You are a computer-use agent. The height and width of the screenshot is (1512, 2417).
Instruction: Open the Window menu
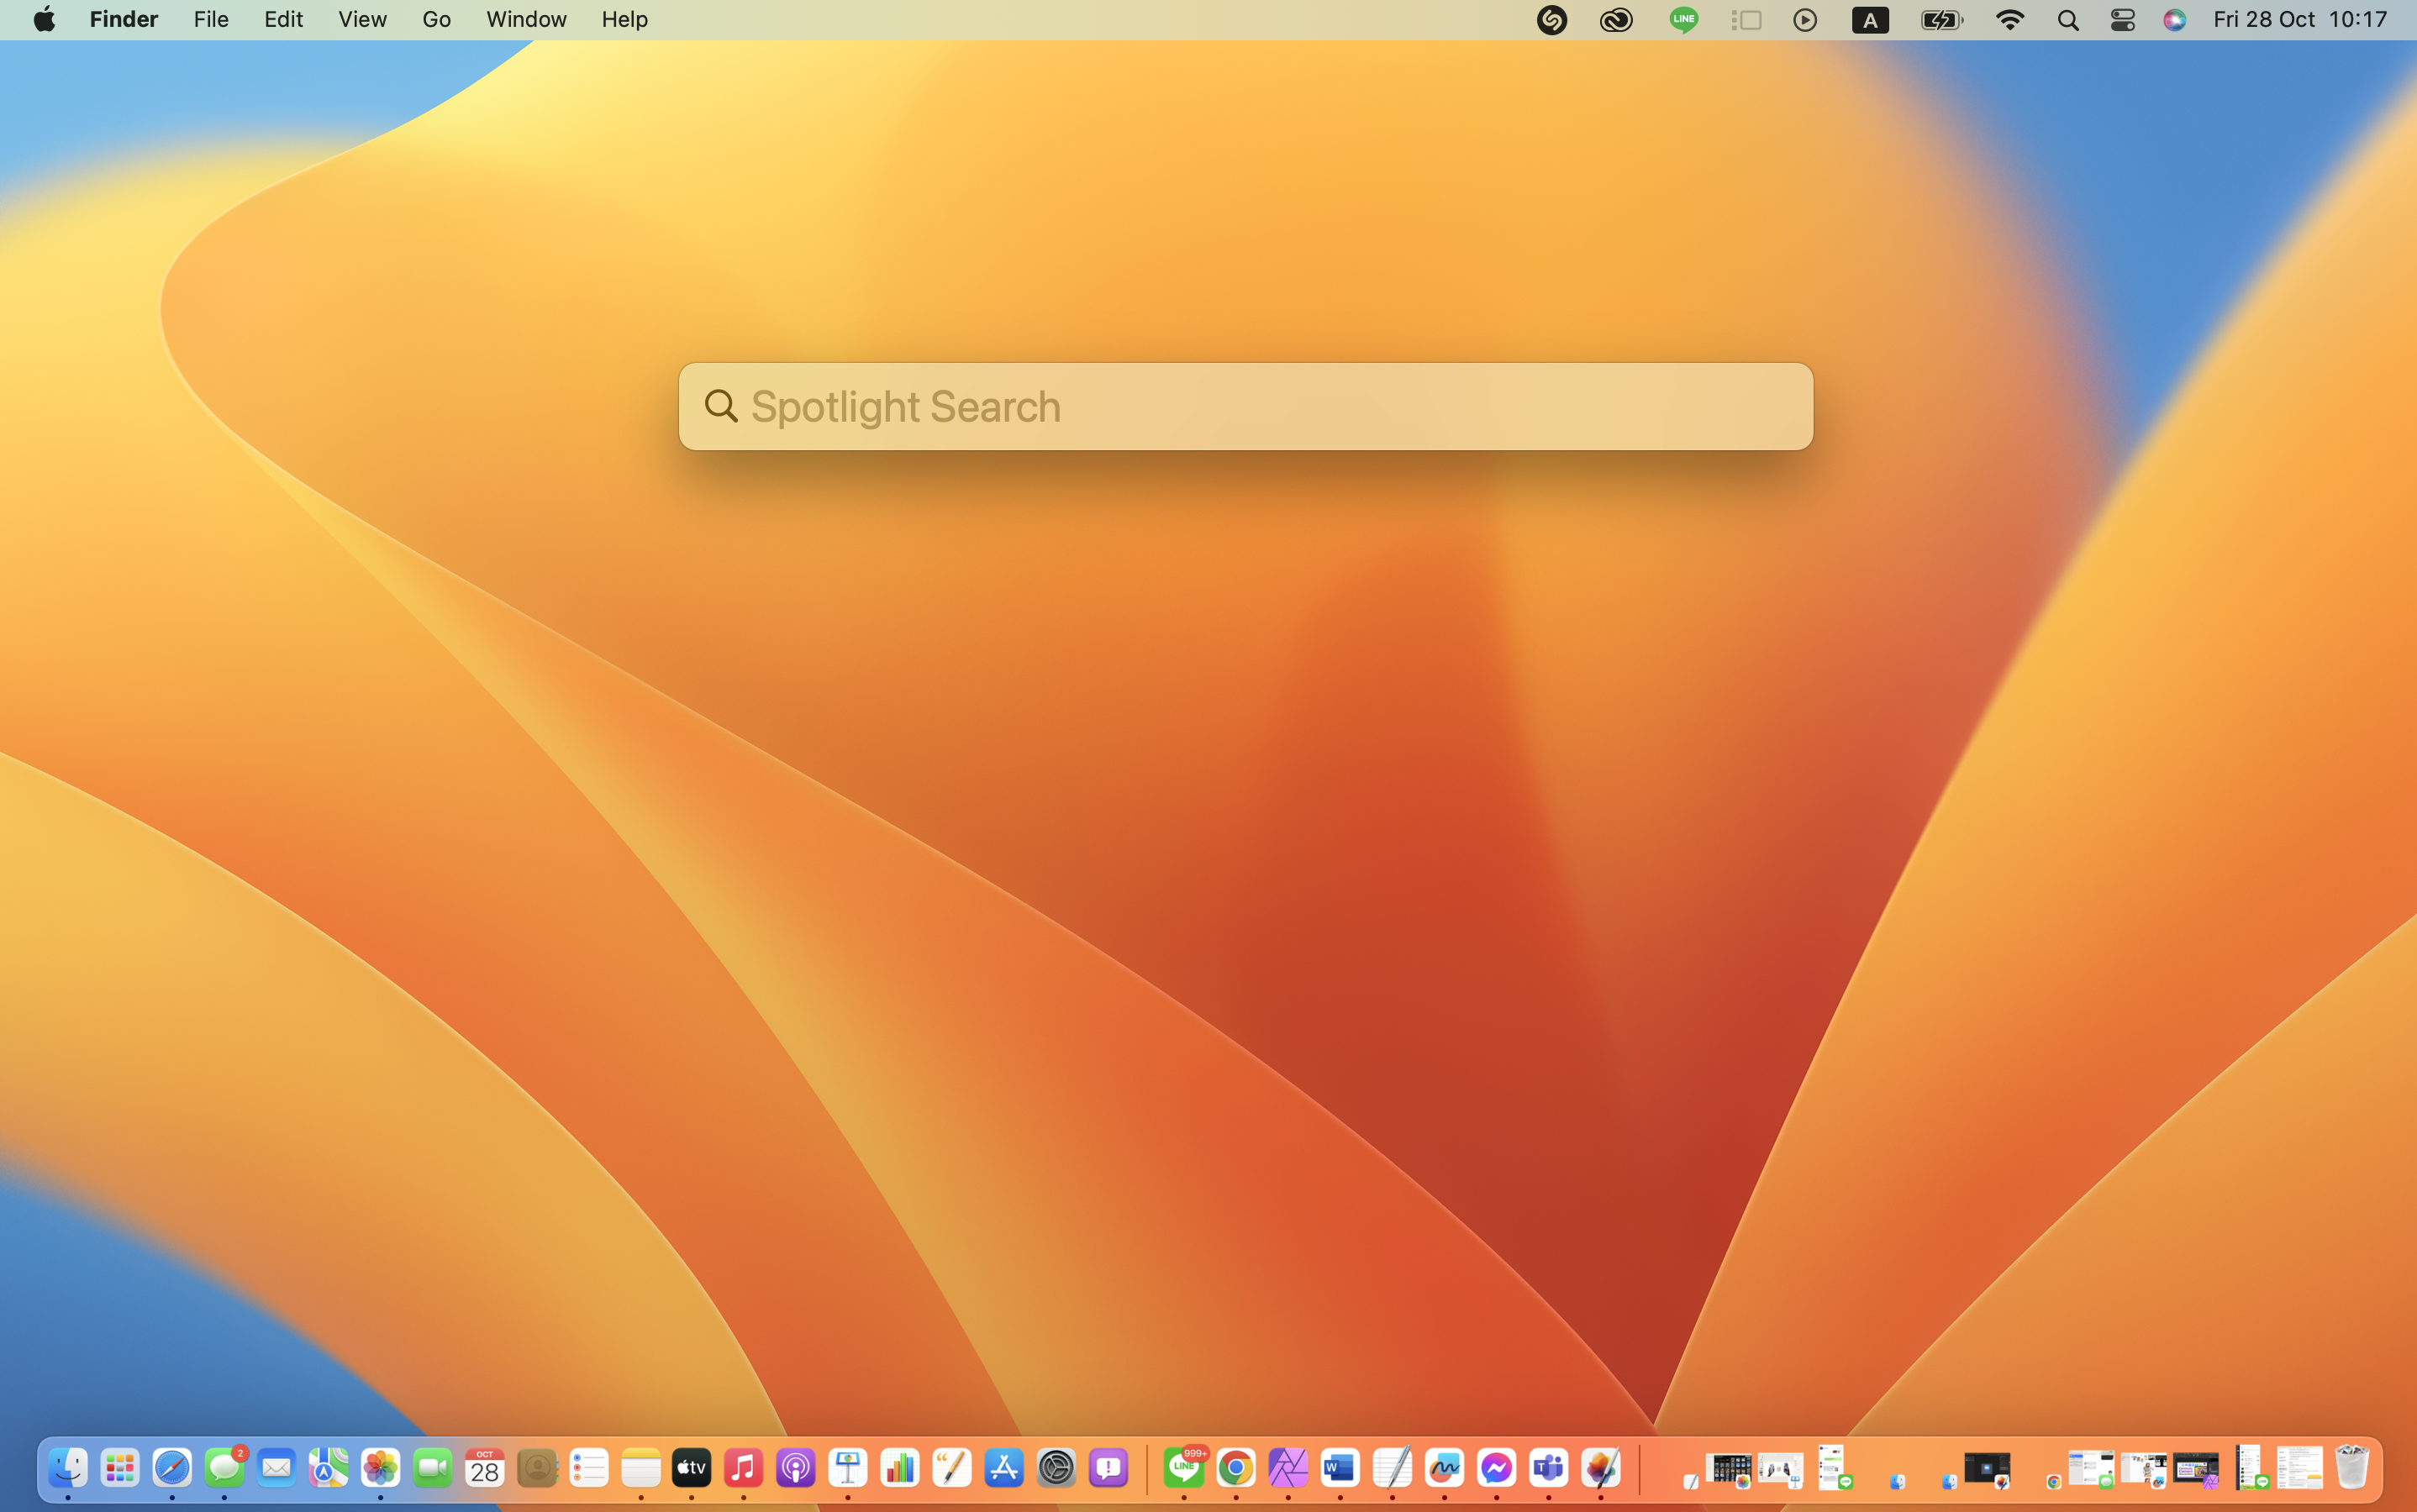(526, 20)
